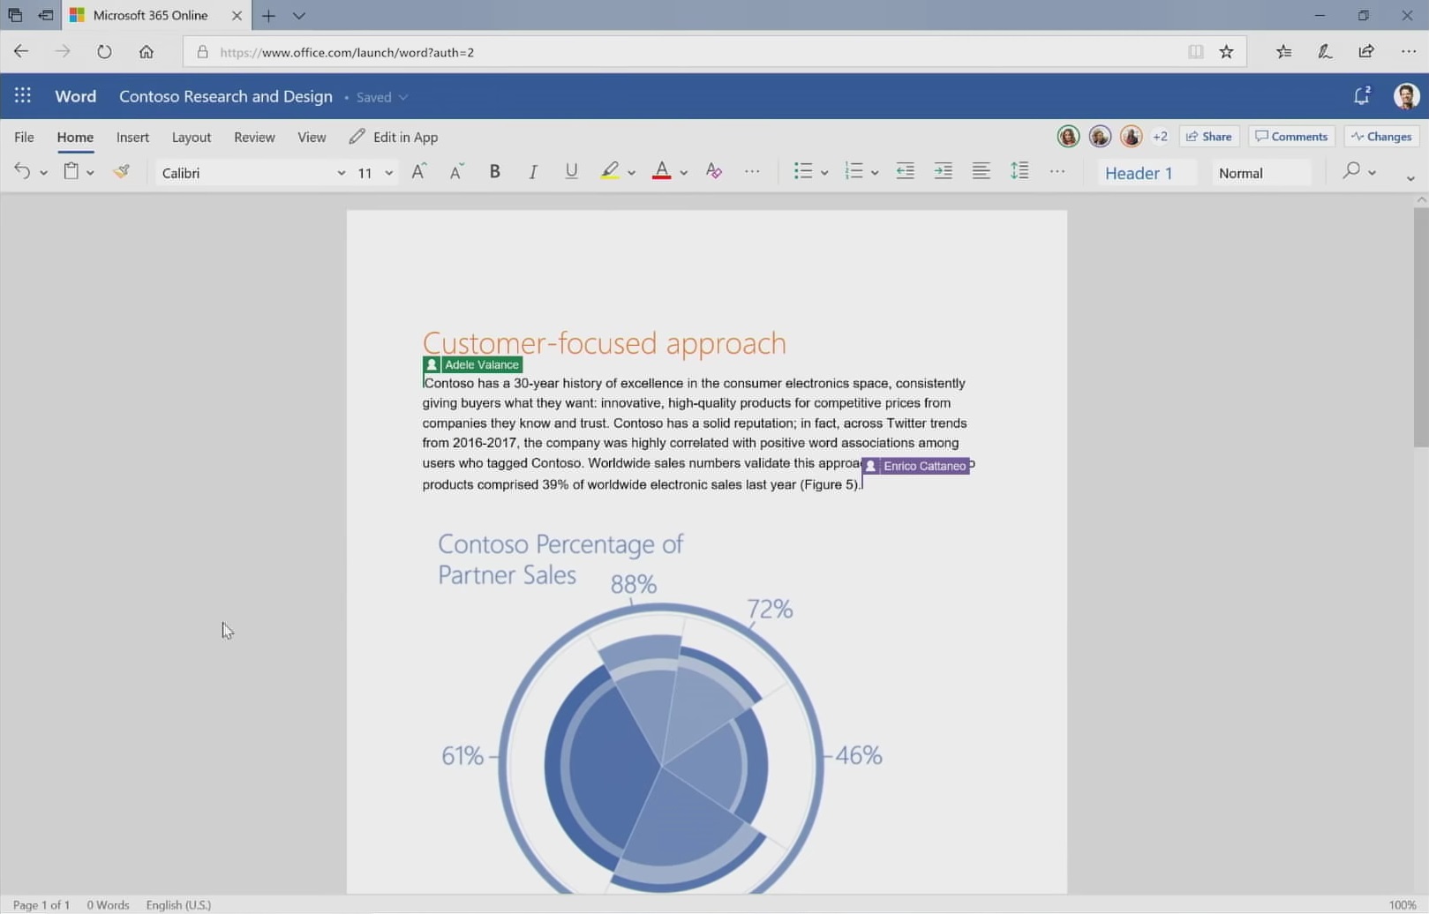Expand the bullet list options arrow
This screenshot has height=914, width=1429.
824,173
